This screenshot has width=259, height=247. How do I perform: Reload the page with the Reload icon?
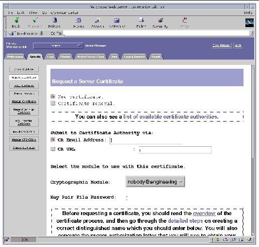[x=54, y=22]
